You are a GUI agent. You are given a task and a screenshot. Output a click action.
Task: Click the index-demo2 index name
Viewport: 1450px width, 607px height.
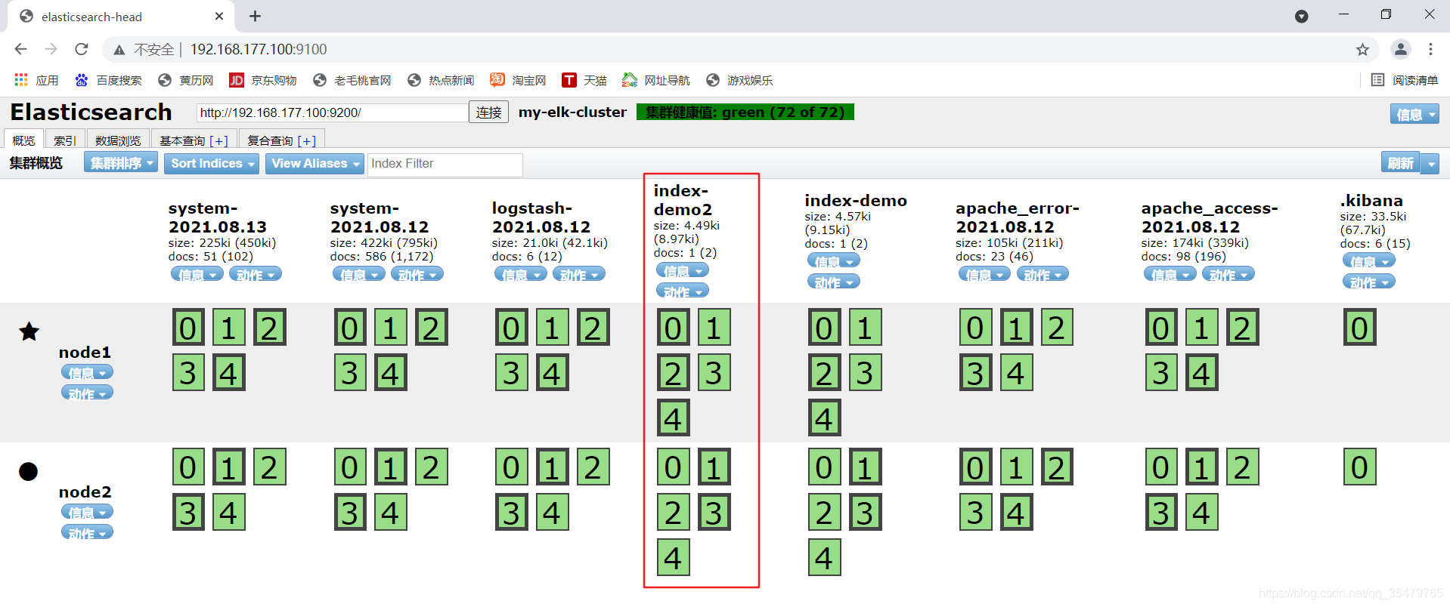click(x=683, y=200)
